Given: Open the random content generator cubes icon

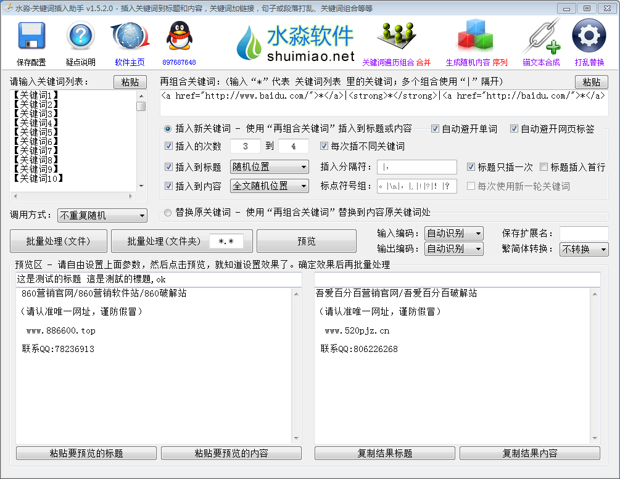Looking at the screenshot, I should pos(476,36).
